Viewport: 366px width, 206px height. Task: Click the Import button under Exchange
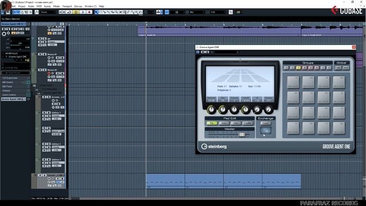265,123
